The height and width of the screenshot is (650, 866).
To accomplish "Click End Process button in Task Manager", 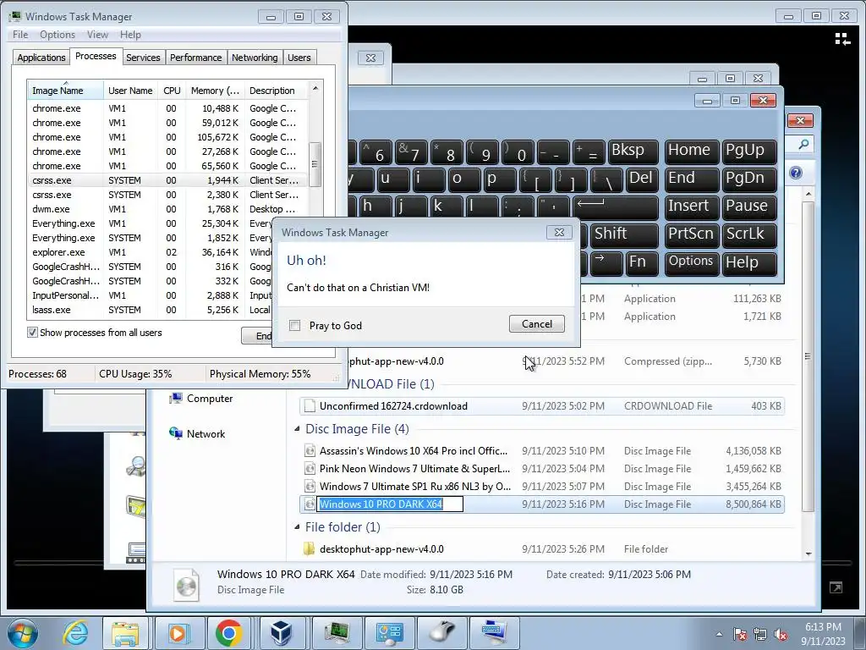I will (x=257, y=335).
